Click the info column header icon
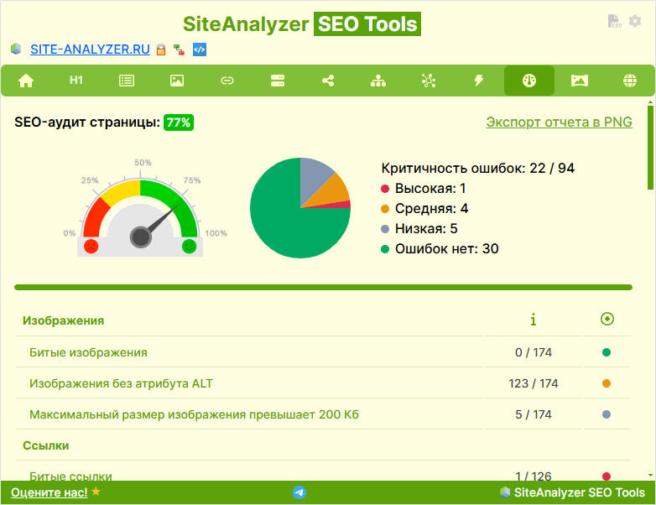The width and height of the screenshot is (656, 505). 533,320
